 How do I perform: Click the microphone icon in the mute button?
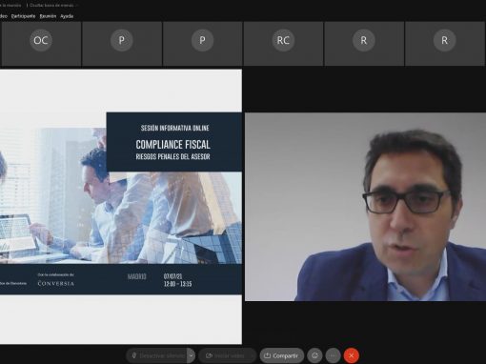(134, 355)
